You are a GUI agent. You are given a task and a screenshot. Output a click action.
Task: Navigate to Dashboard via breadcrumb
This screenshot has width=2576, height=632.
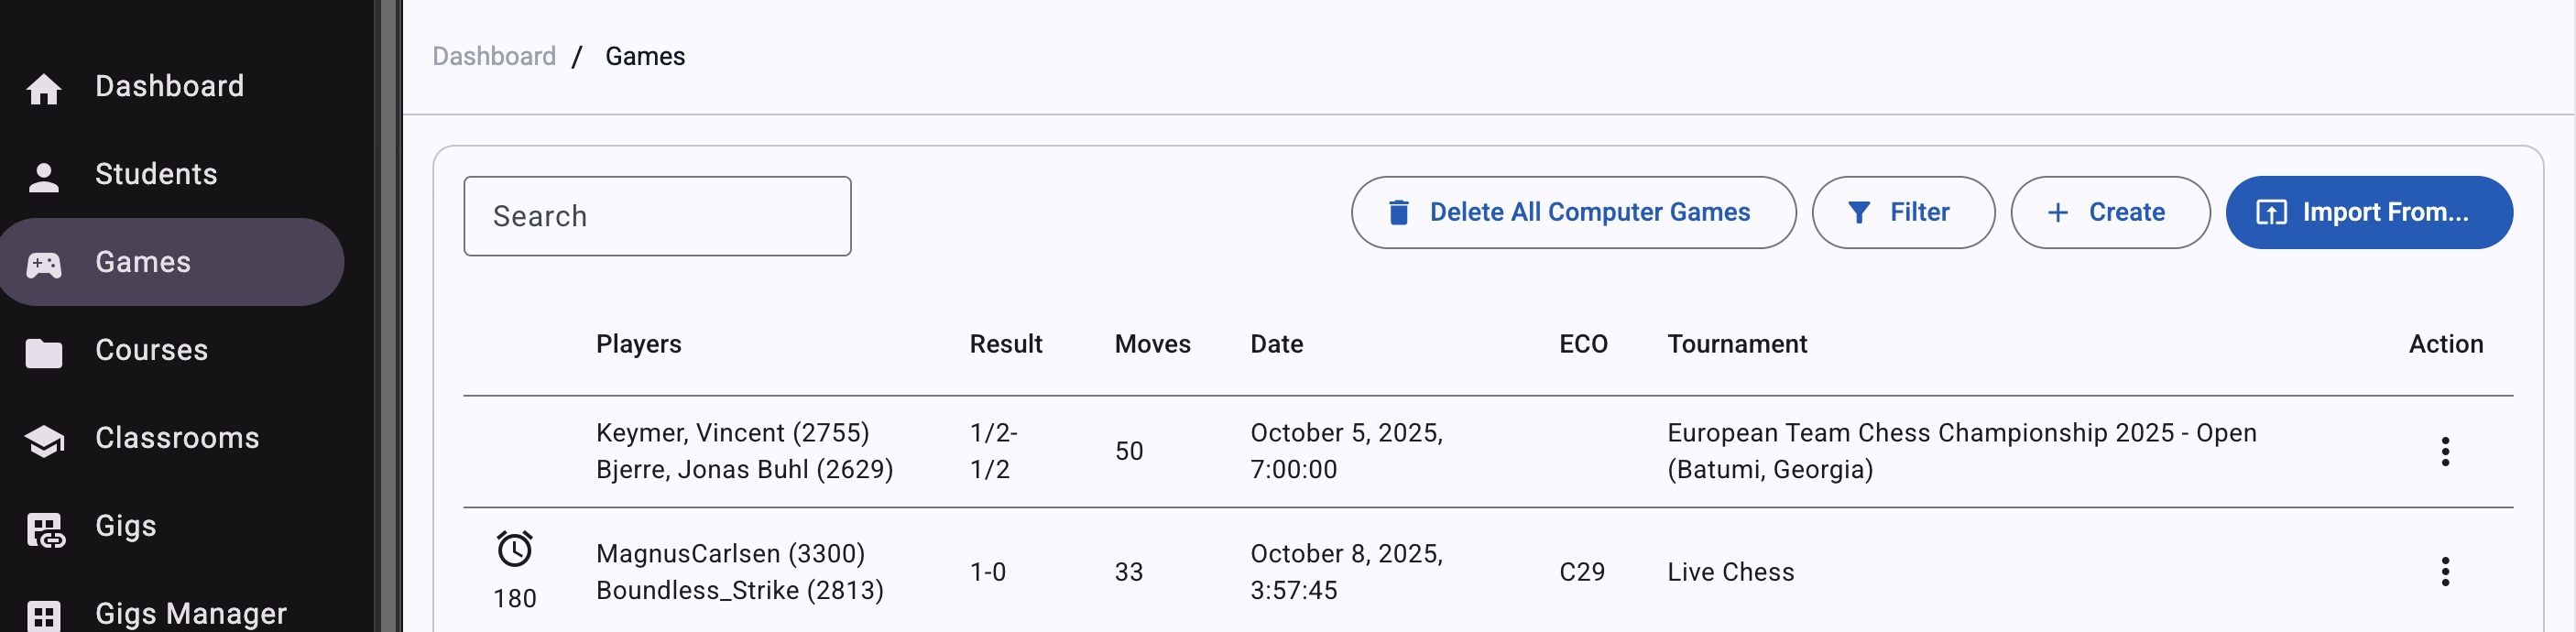tap(494, 56)
